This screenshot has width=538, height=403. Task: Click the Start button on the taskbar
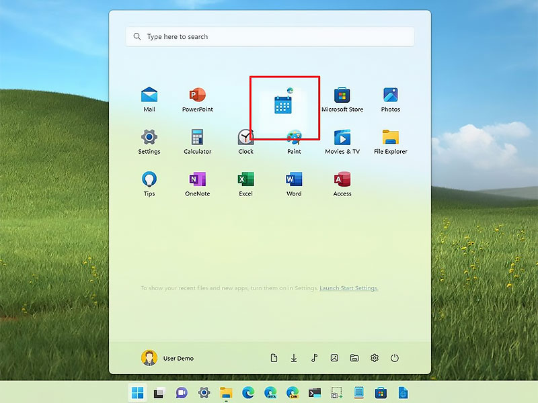click(138, 393)
